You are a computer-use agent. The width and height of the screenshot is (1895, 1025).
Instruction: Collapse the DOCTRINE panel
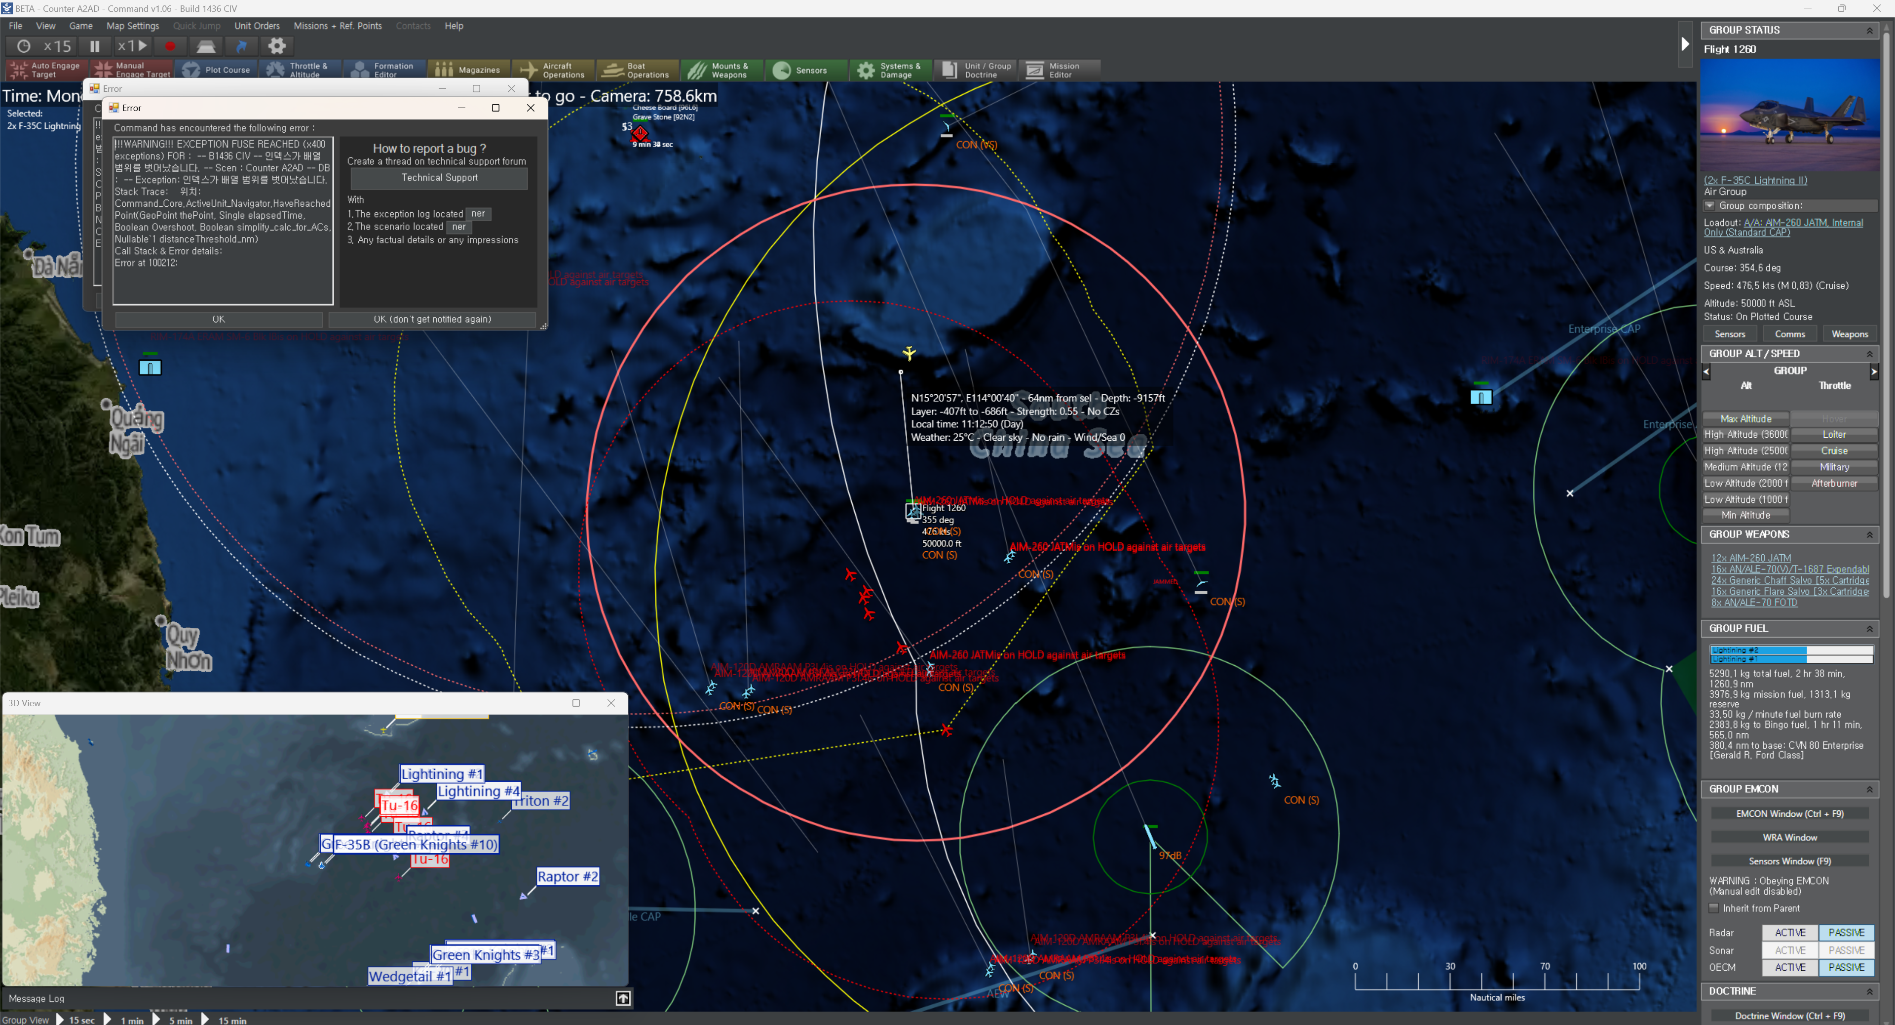point(1869,992)
